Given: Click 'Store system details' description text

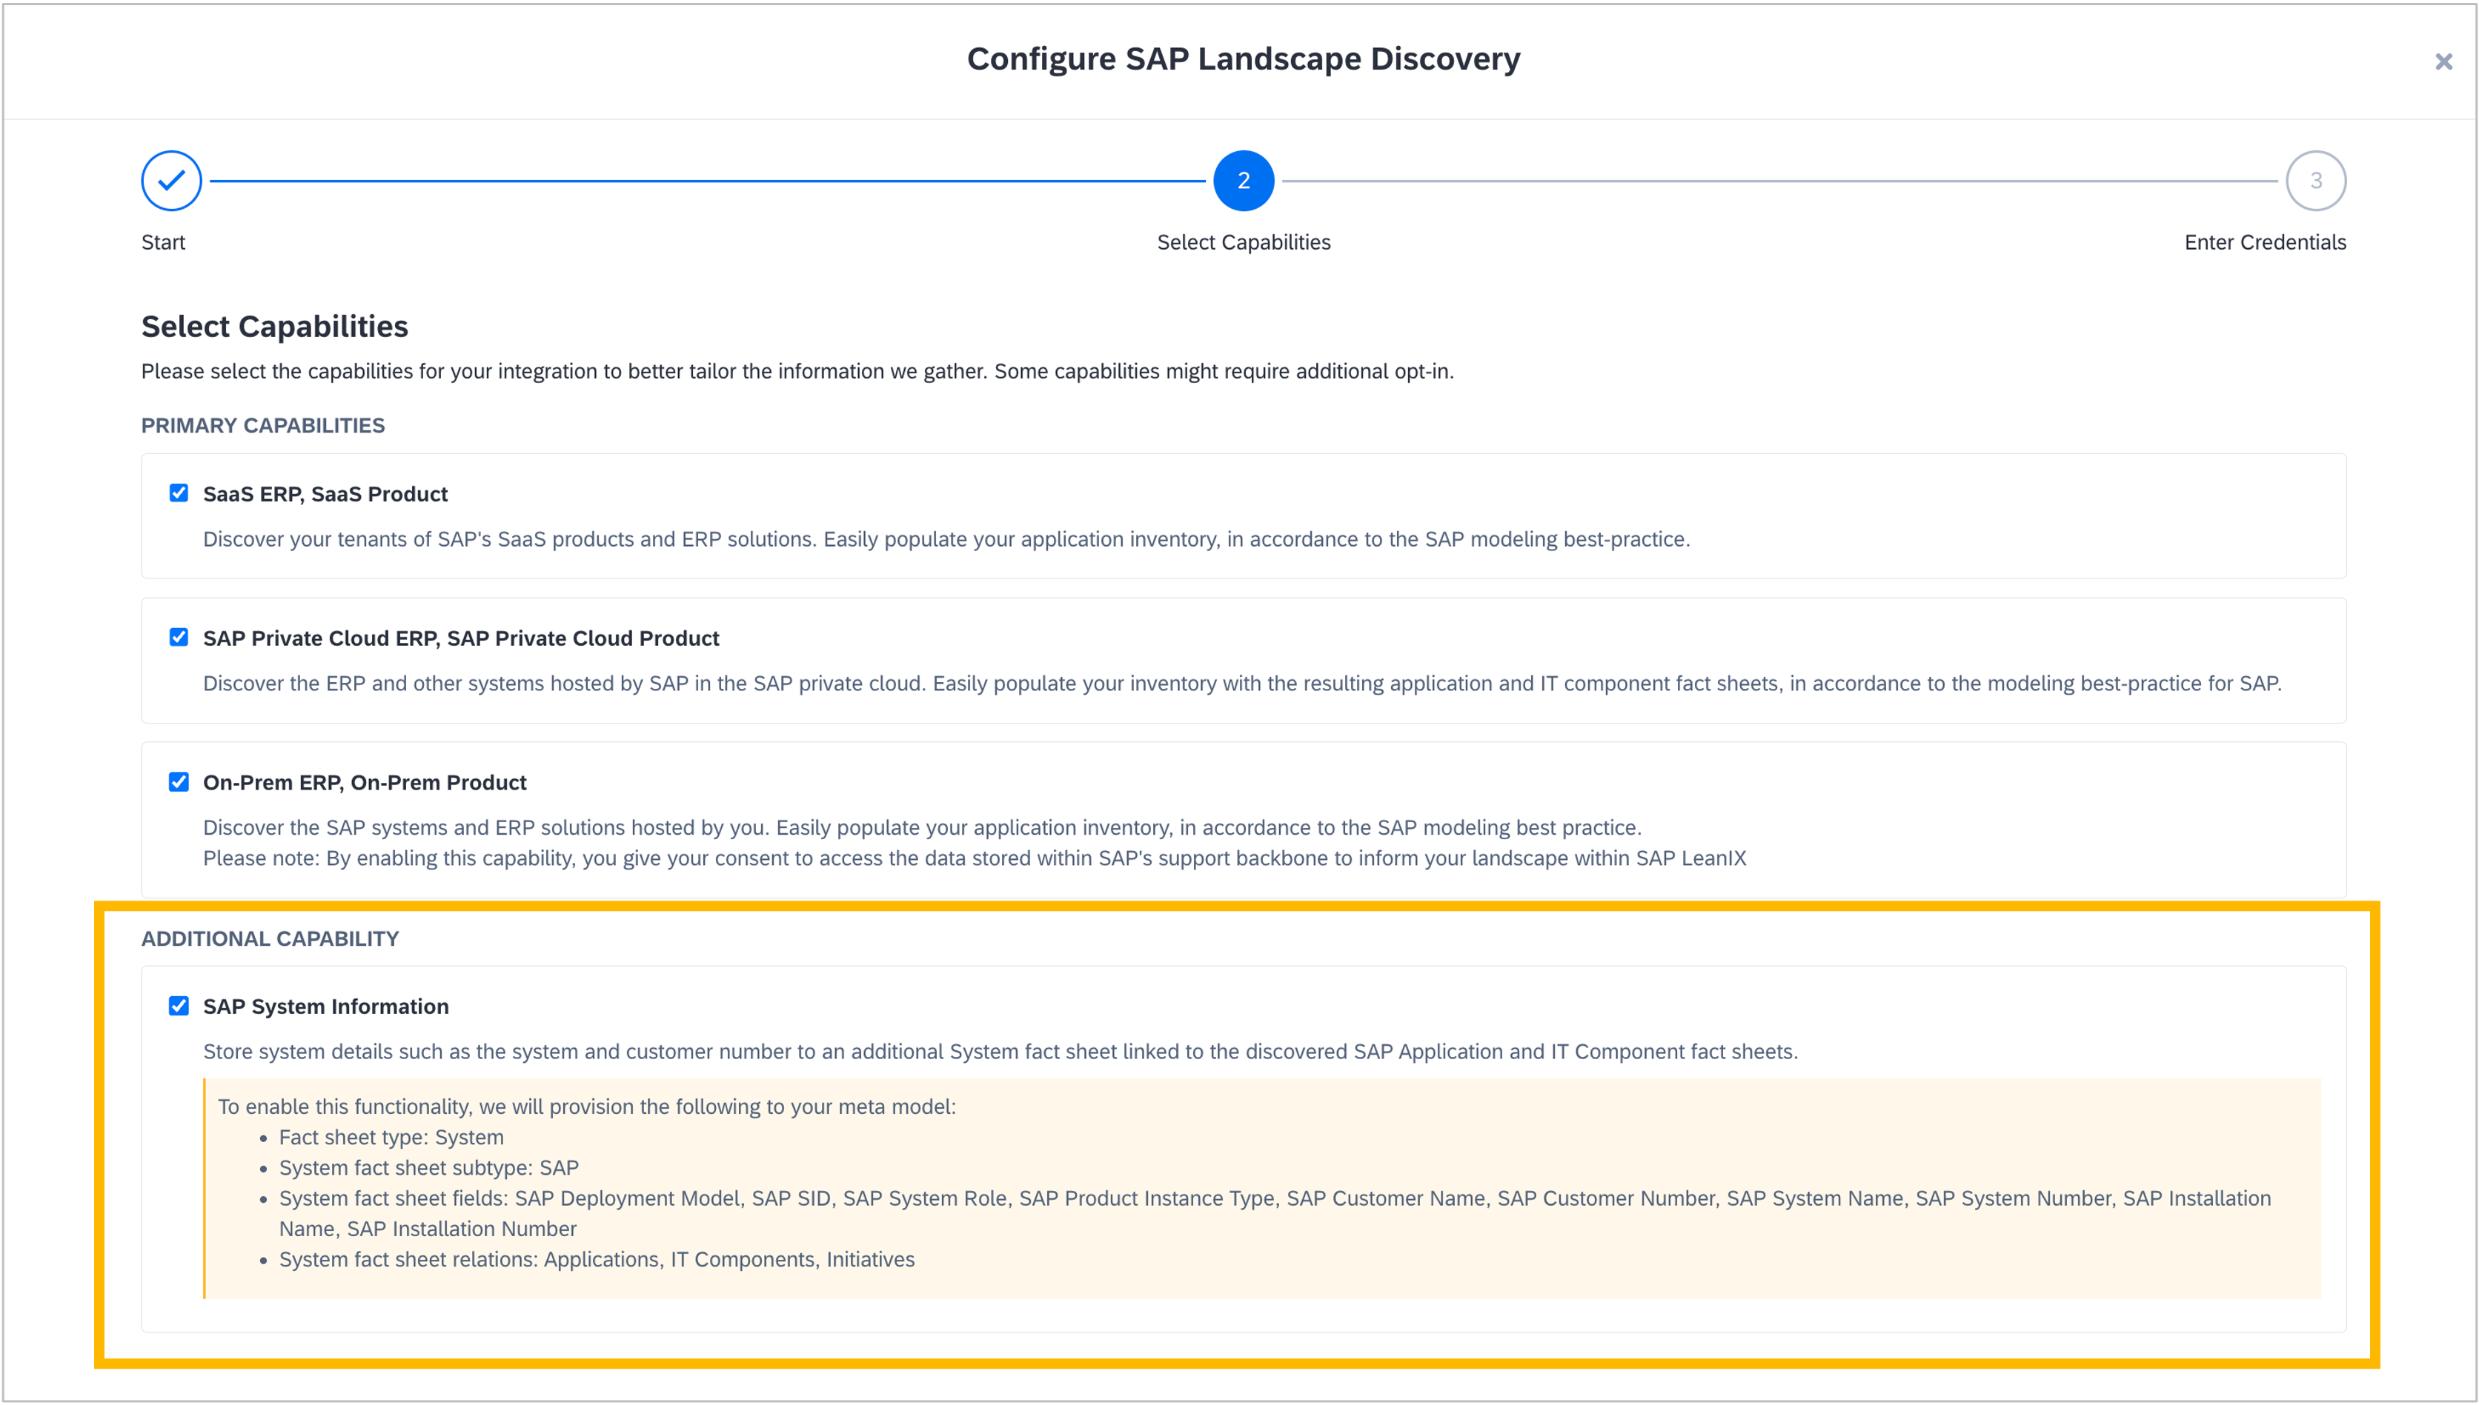Looking at the screenshot, I should 1000,1052.
